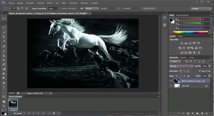Image resolution: width=214 pixels, height=116 pixels.
Task: Open the Filtre menu
Action: [x=64, y=3]
